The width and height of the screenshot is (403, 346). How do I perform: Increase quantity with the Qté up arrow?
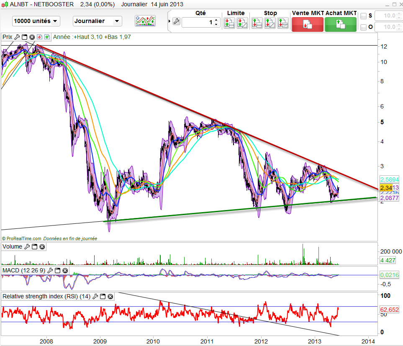216,20
